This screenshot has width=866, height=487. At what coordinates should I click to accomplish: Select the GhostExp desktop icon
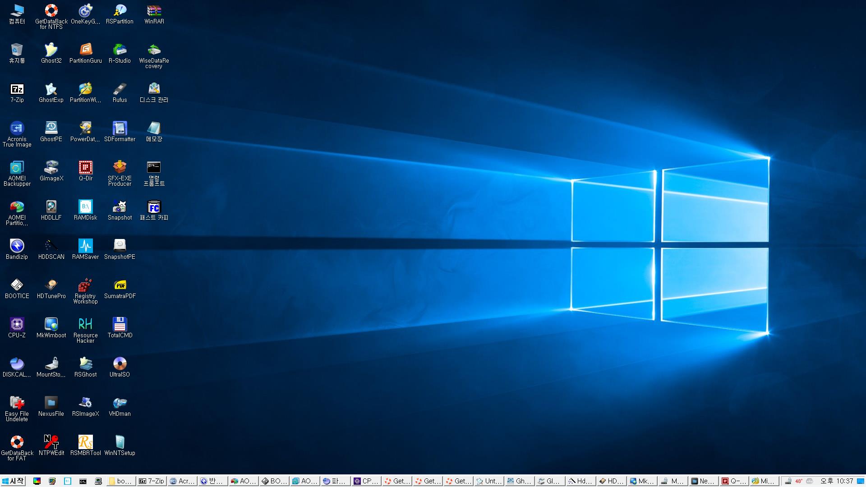coord(51,92)
